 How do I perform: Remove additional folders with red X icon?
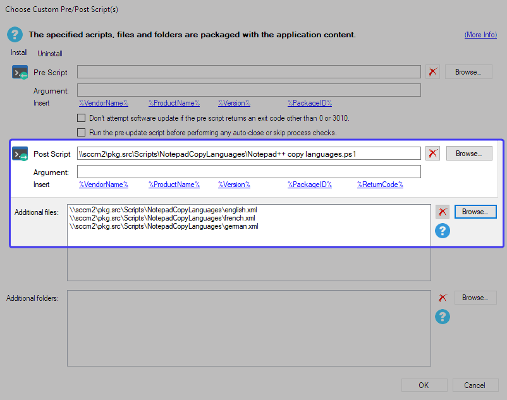pyautogui.click(x=443, y=298)
